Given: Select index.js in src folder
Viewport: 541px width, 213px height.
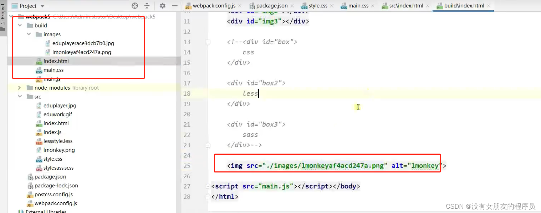Looking at the screenshot, I should (x=52, y=132).
